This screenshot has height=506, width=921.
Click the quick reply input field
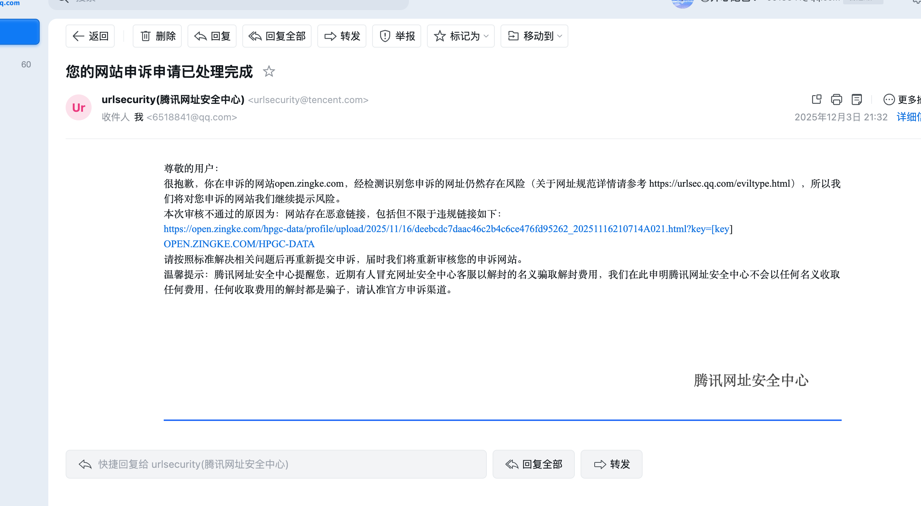point(276,464)
